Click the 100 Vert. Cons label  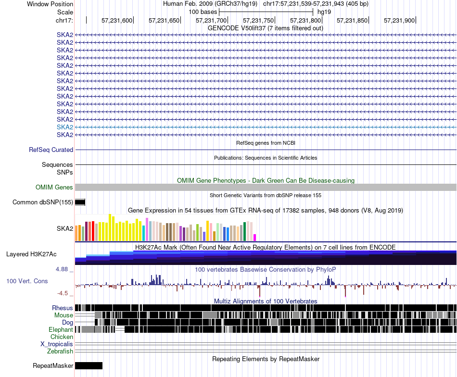click(27, 281)
